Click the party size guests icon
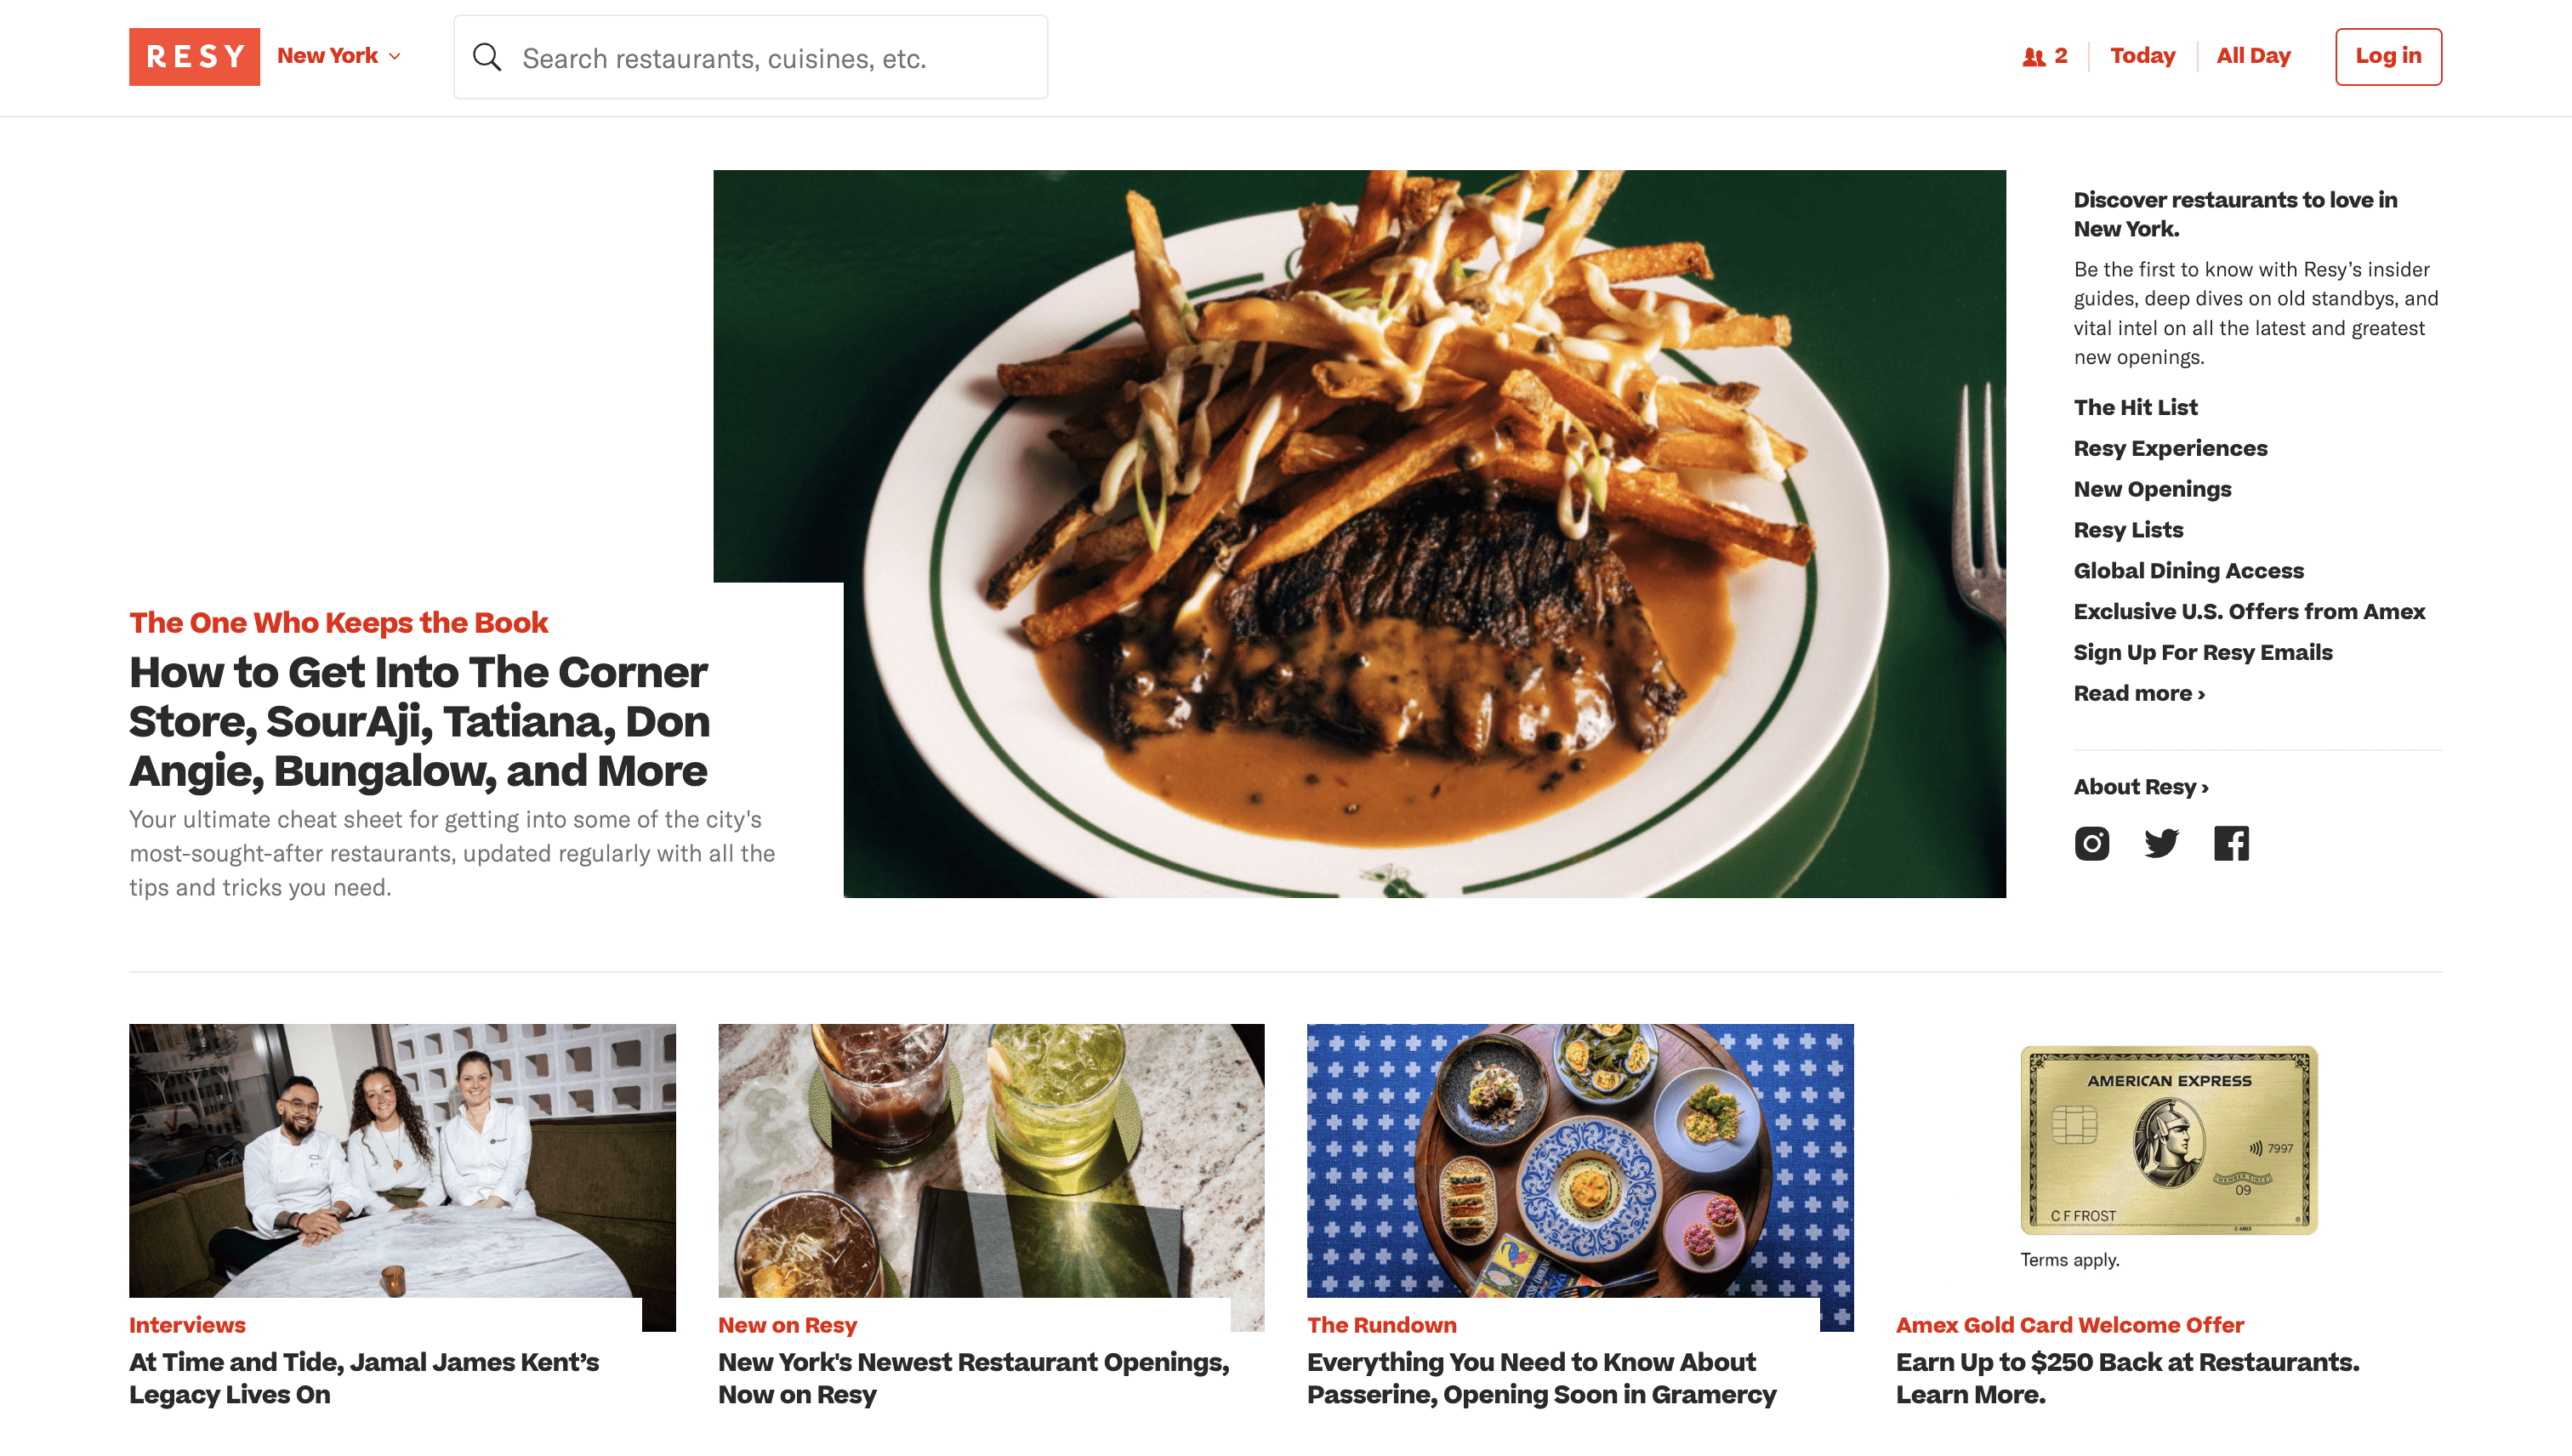2572x1456 pixels. pyautogui.click(x=2033, y=57)
